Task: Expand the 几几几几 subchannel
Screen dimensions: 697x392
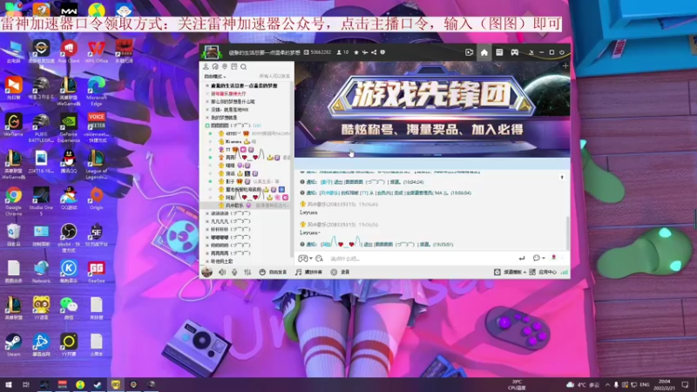Action: (x=207, y=221)
